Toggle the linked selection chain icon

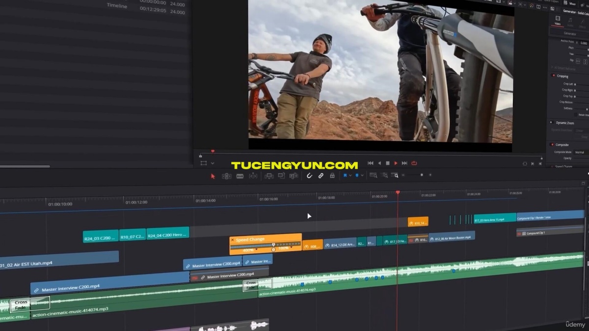tap(321, 176)
